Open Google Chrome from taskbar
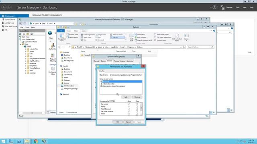Screen dimensions: 257x144 coord(36,141)
